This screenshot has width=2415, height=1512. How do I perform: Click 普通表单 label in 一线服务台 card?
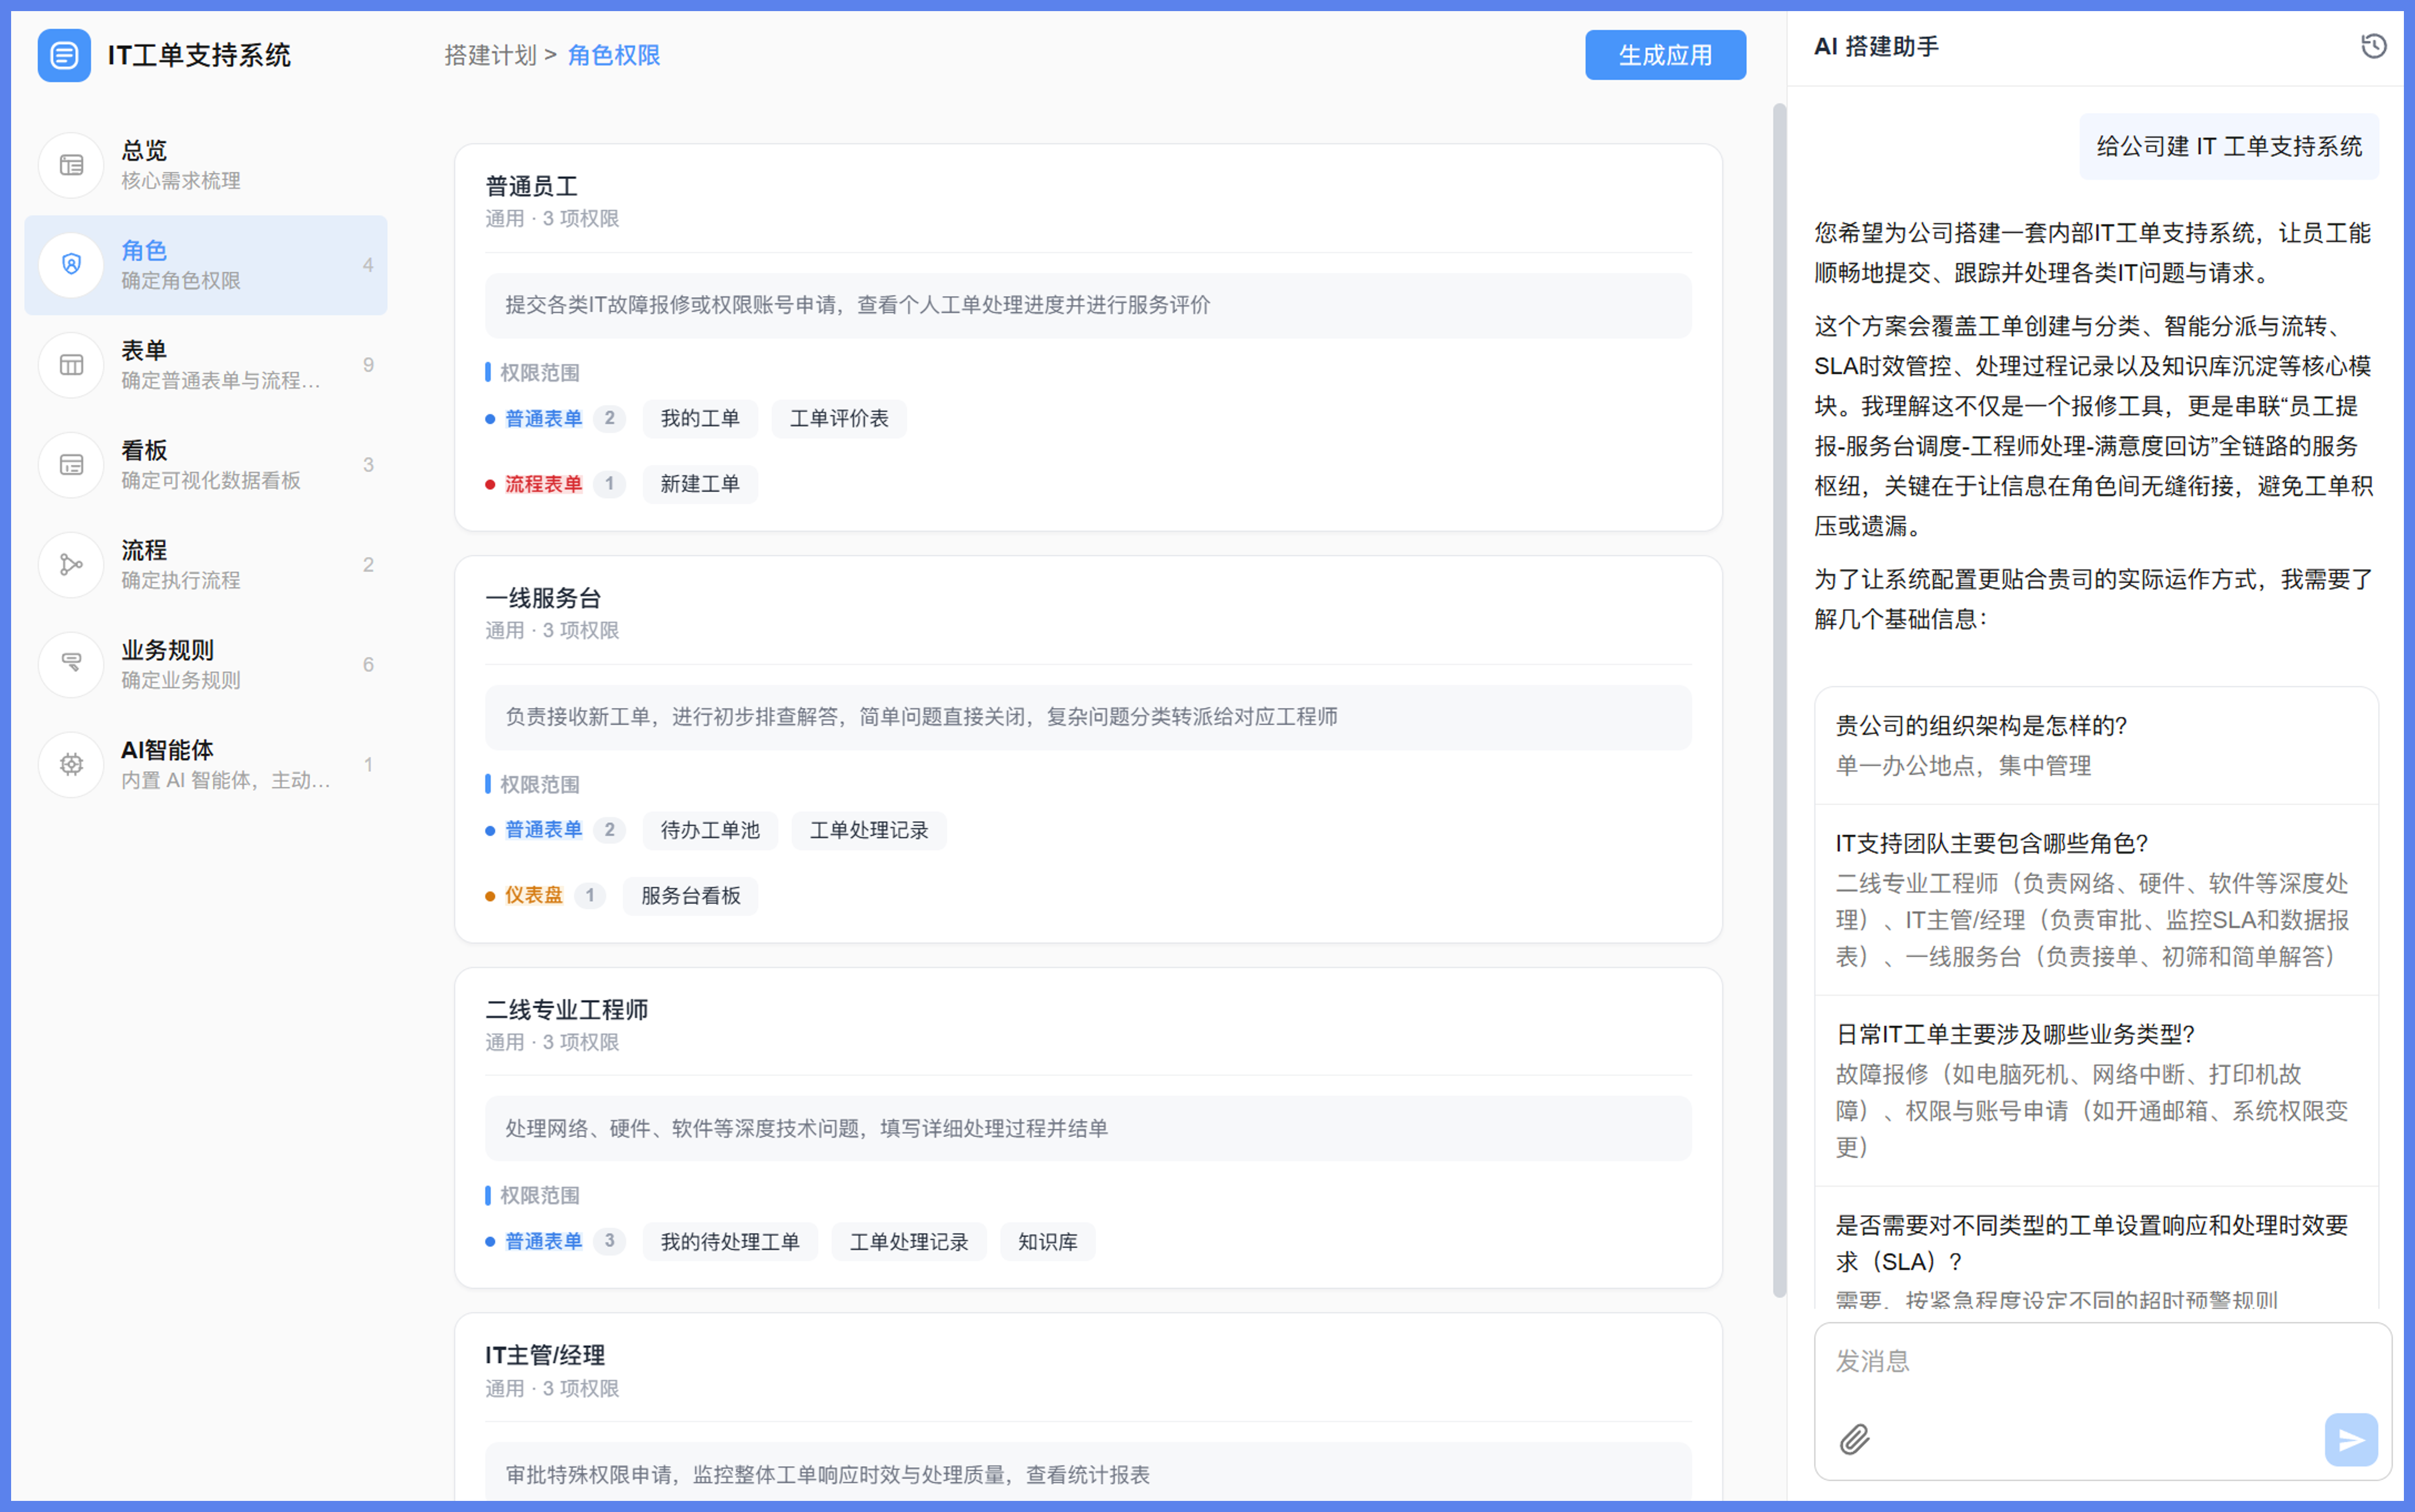pos(543,830)
